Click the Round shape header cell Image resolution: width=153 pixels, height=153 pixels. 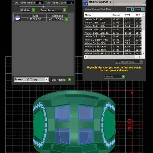pyautogui.click(x=34, y=16)
